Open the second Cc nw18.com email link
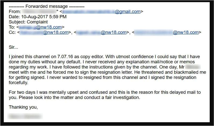 pyautogui.click(x=101, y=33)
